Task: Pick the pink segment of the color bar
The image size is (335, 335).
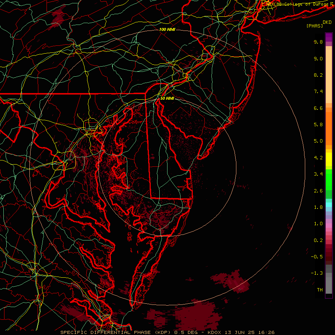Action: [x=329, y=226]
